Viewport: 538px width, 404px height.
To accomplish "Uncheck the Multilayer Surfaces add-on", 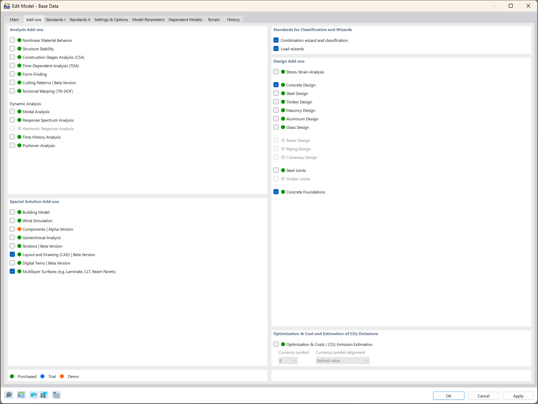I will pyautogui.click(x=12, y=271).
